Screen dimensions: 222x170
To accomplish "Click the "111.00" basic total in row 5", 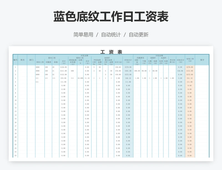I will click(63, 82).
